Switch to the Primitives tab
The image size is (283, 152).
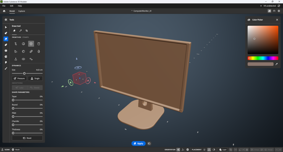(x=16, y=37)
